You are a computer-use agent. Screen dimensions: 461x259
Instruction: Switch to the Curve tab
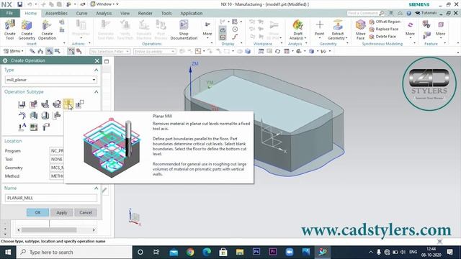pos(81,13)
